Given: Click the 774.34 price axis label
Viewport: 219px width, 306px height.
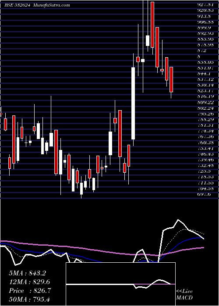Looking at the screenshot, I should pyautogui.click(x=205, y=131).
